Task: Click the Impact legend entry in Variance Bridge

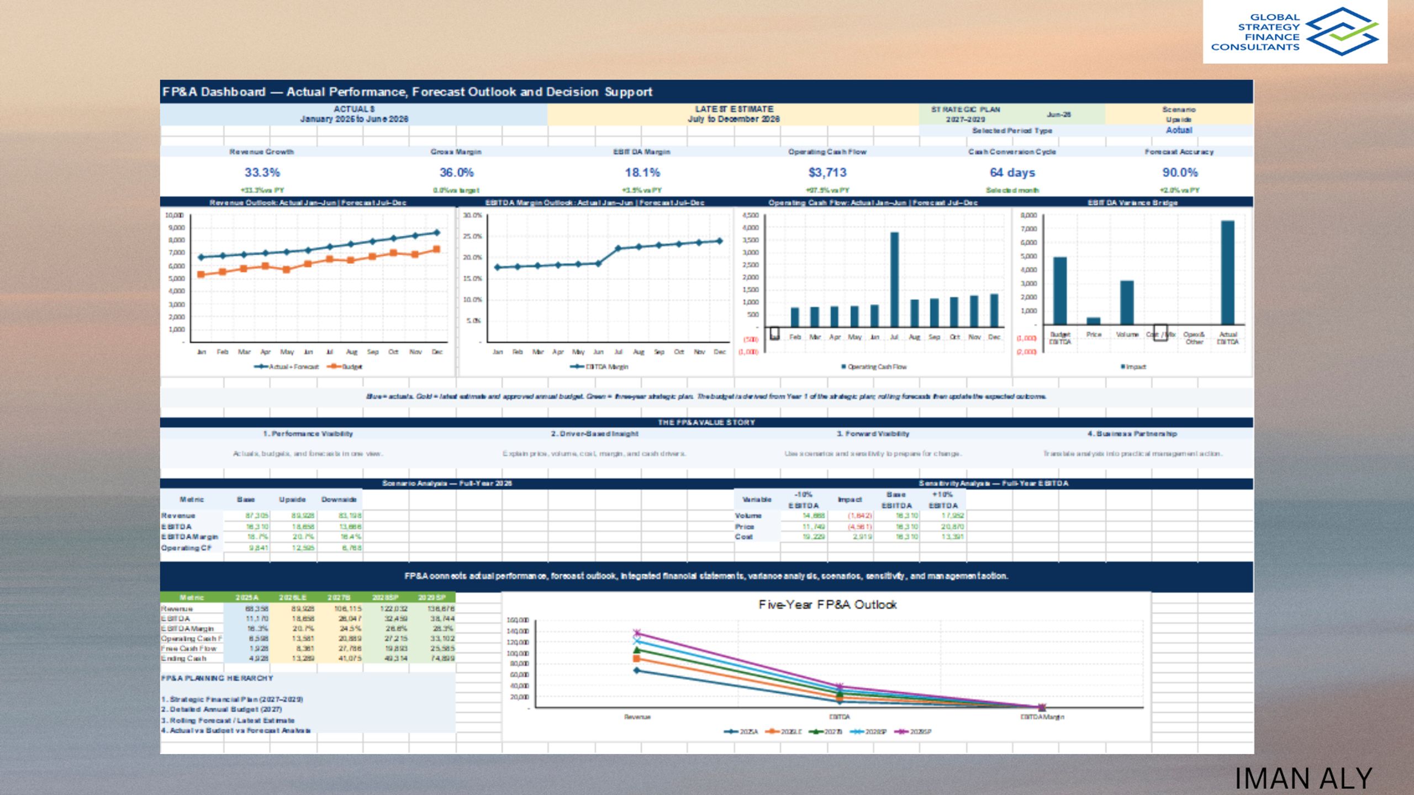Action: pyautogui.click(x=1133, y=367)
